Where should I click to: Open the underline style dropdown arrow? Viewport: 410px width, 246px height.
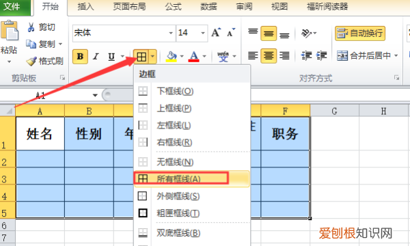pyautogui.click(x=122, y=57)
